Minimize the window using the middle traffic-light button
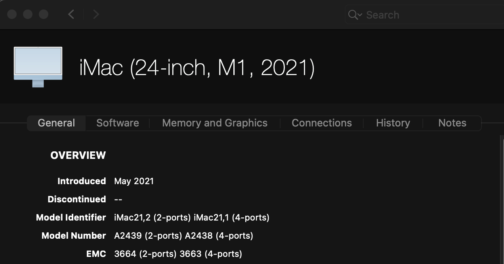 (28, 15)
